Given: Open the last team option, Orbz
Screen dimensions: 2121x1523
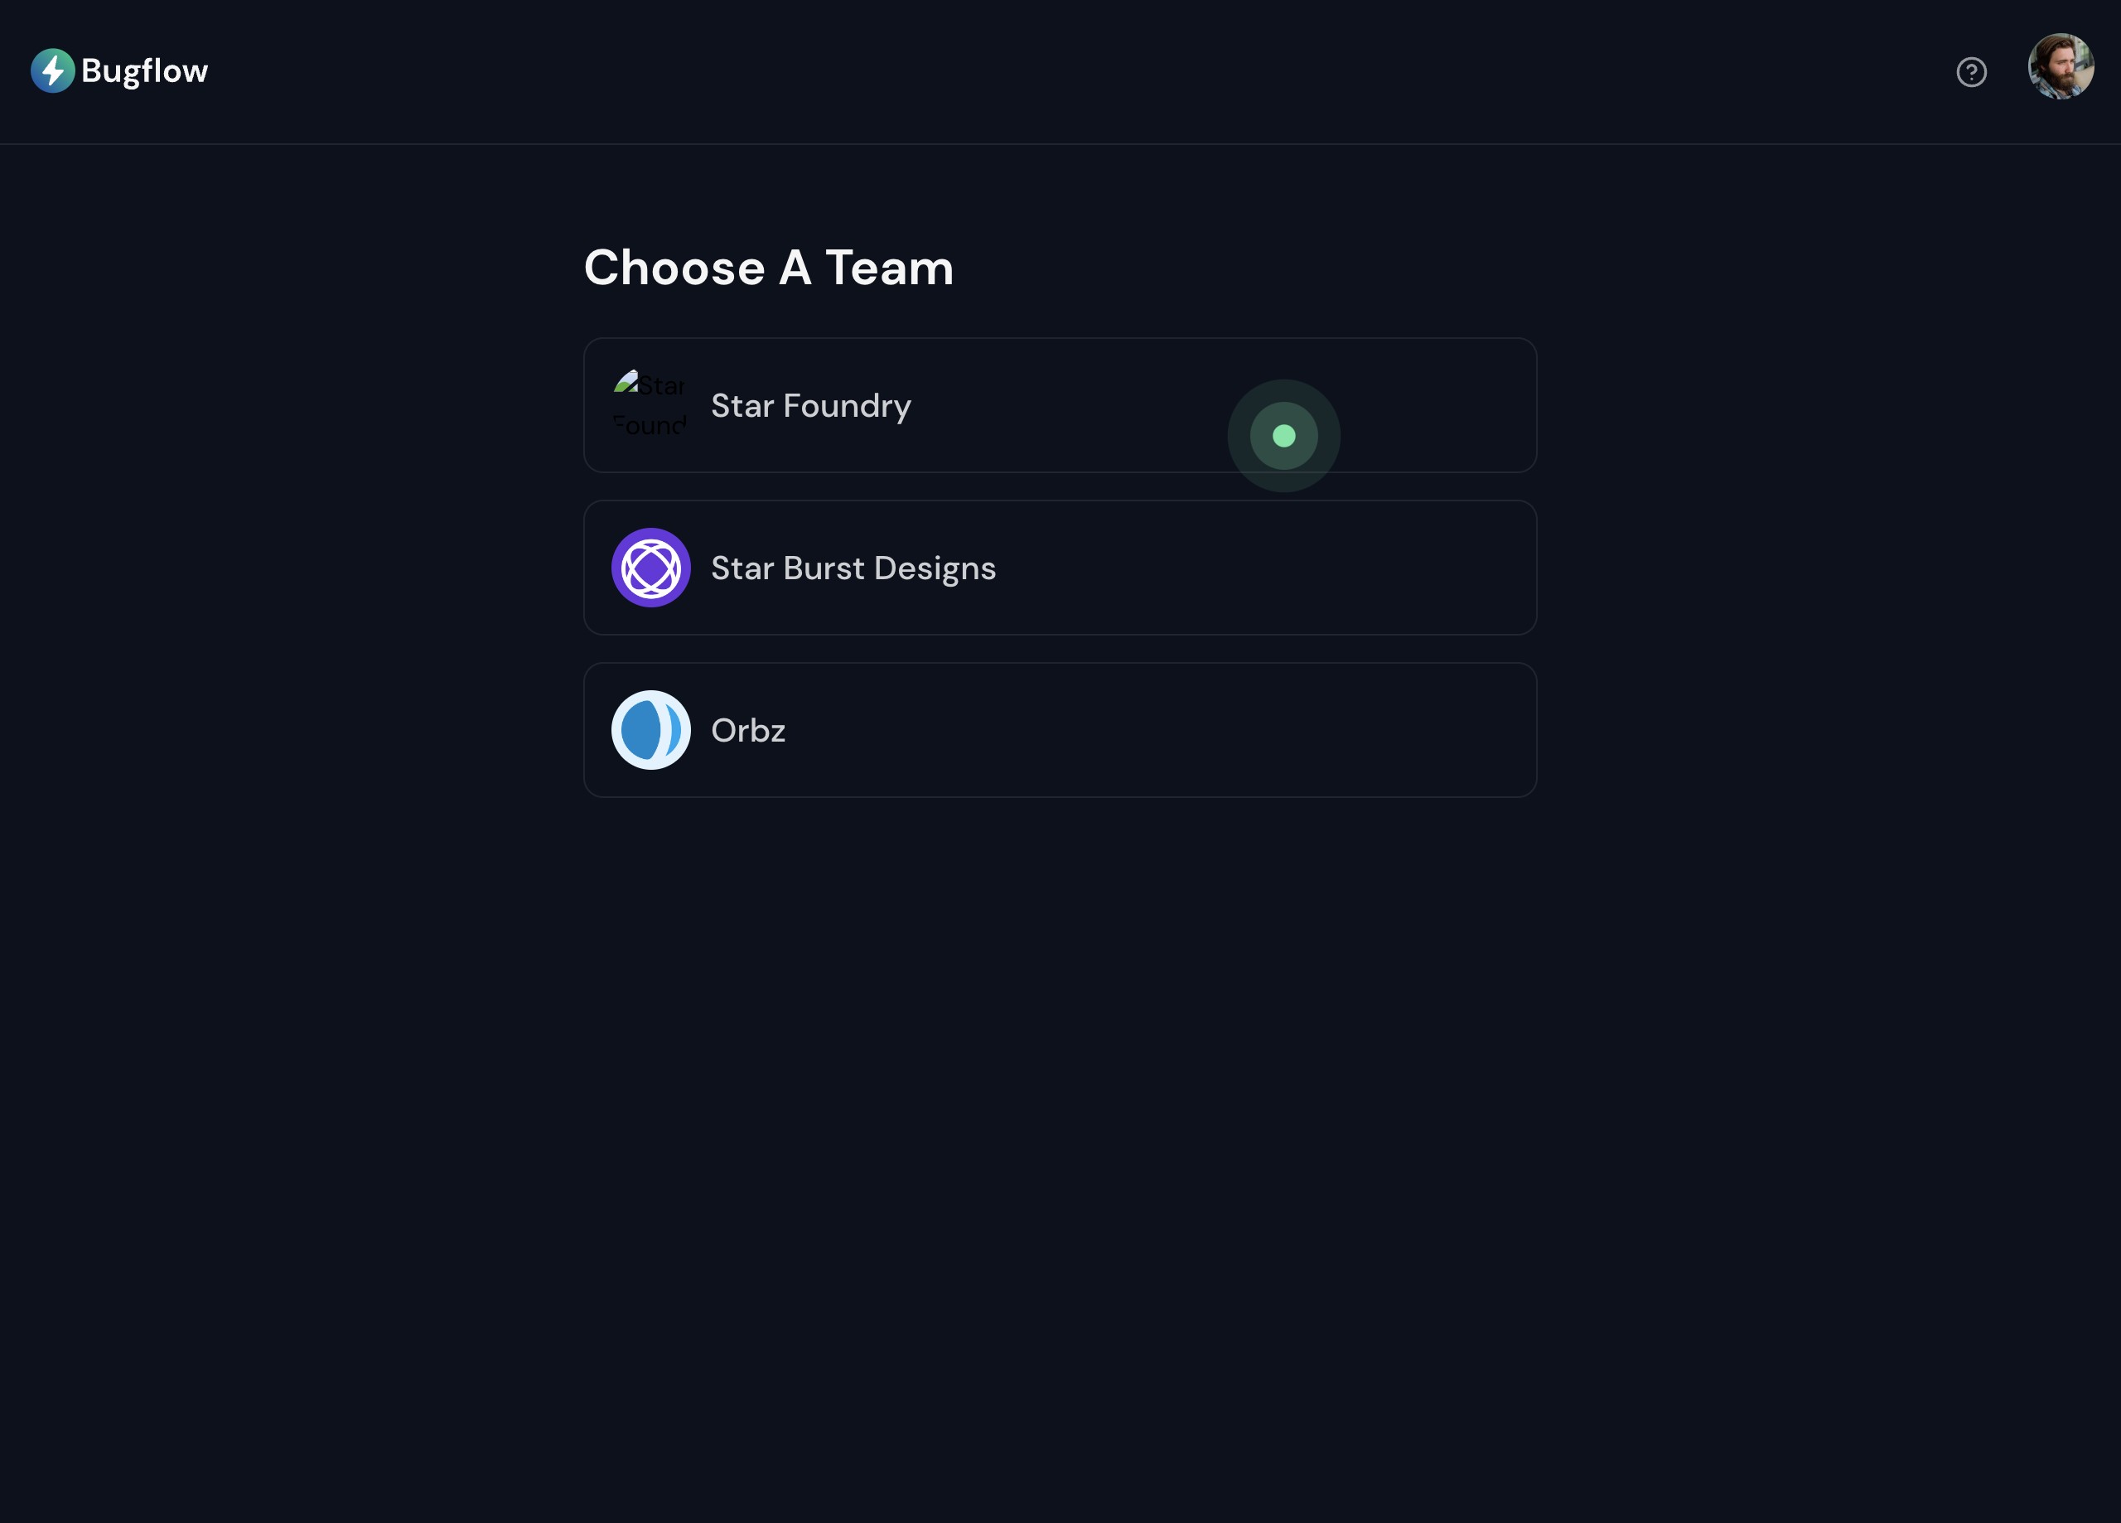Looking at the screenshot, I should 1060,731.
